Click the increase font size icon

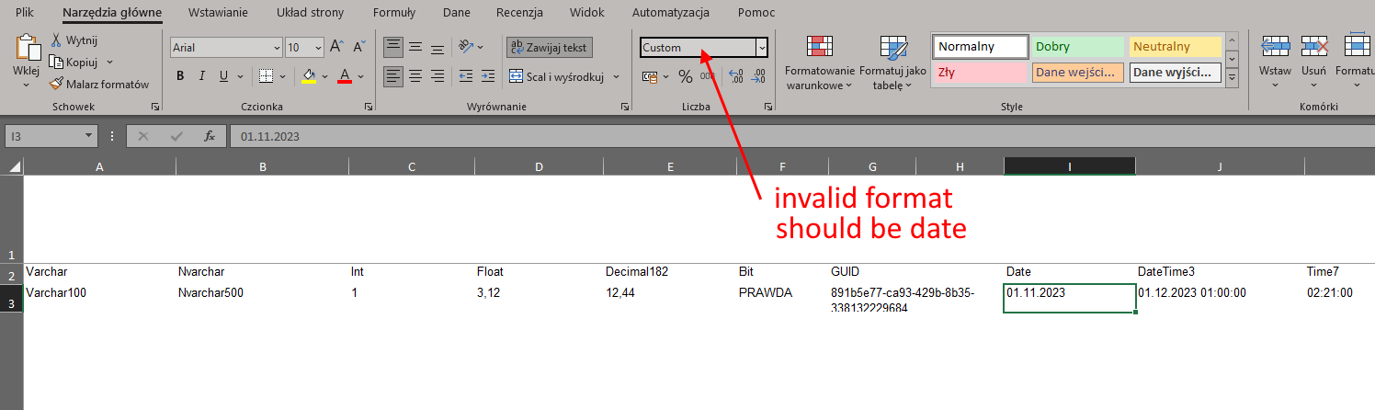pos(337,47)
